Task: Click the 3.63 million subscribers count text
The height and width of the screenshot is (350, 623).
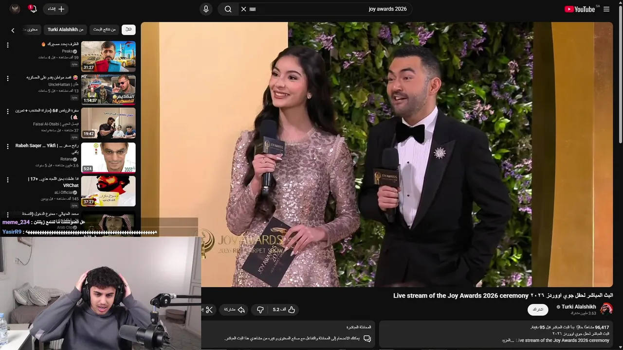Action: coord(583,314)
